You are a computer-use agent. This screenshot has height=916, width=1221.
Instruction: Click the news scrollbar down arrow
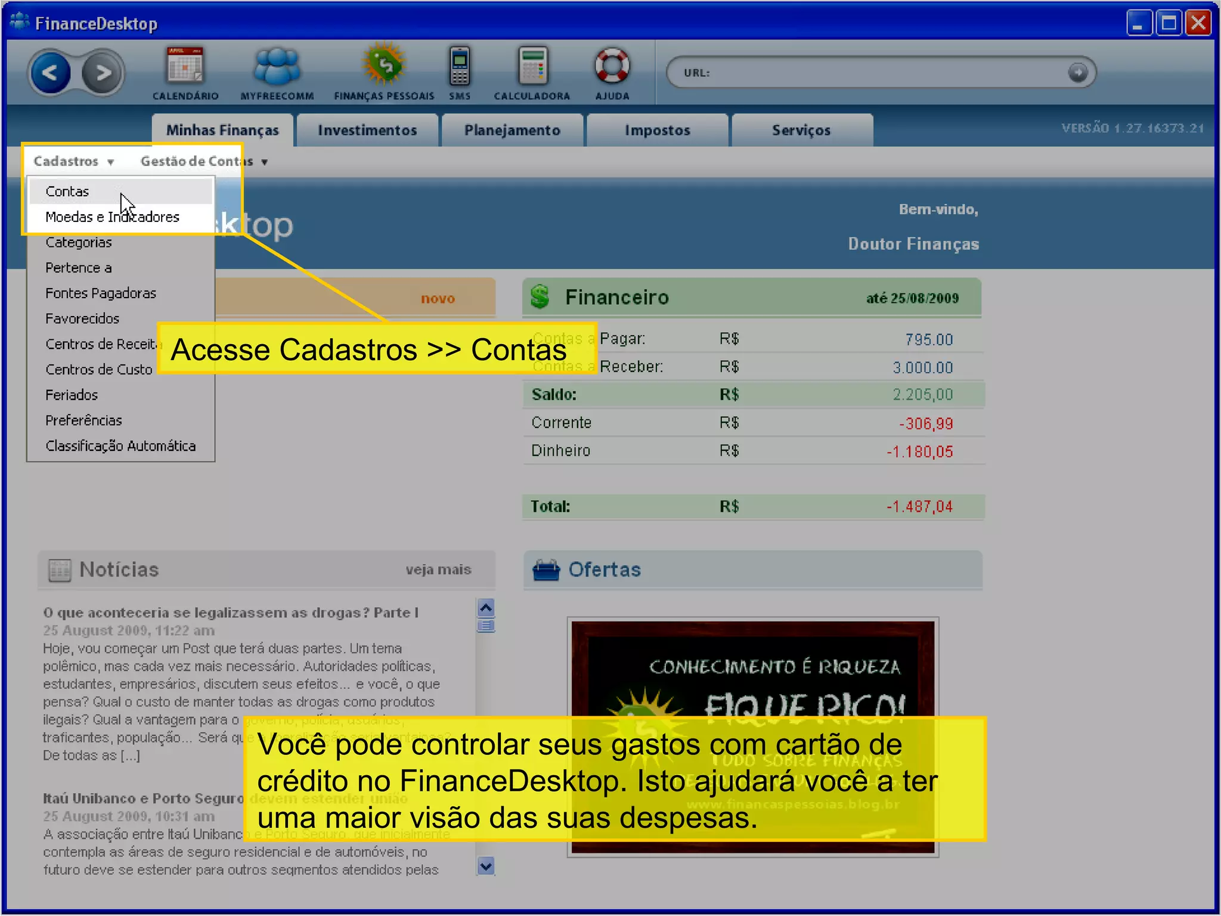click(x=486, y=866)
